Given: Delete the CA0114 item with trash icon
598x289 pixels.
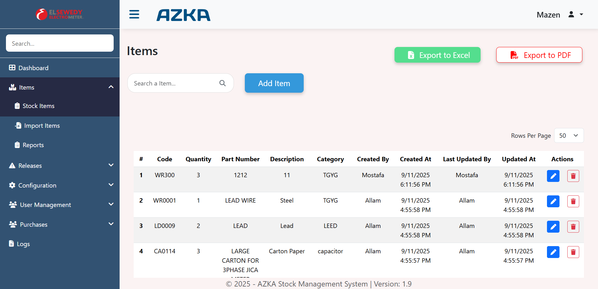Looking at the screenshot, I should tap(573, 252).
